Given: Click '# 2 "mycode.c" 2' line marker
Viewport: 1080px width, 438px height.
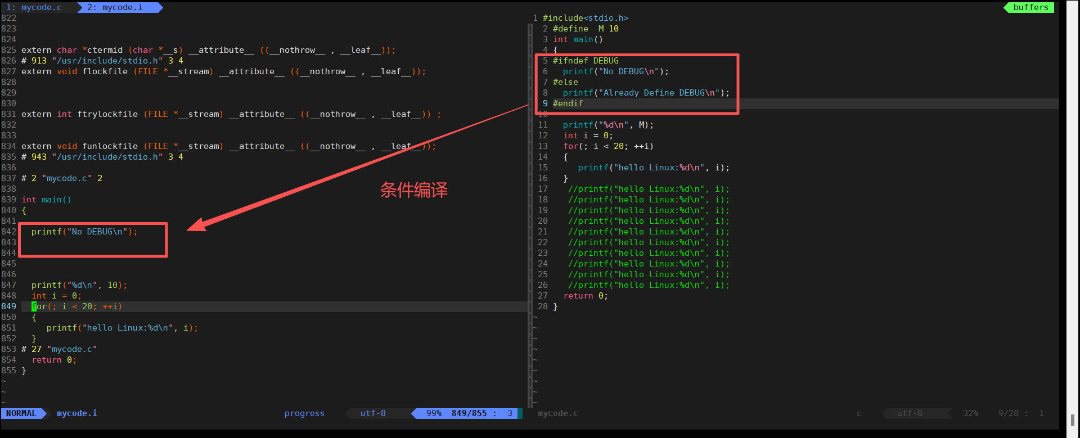Looking at the screenshot, I should pos(62,178).
